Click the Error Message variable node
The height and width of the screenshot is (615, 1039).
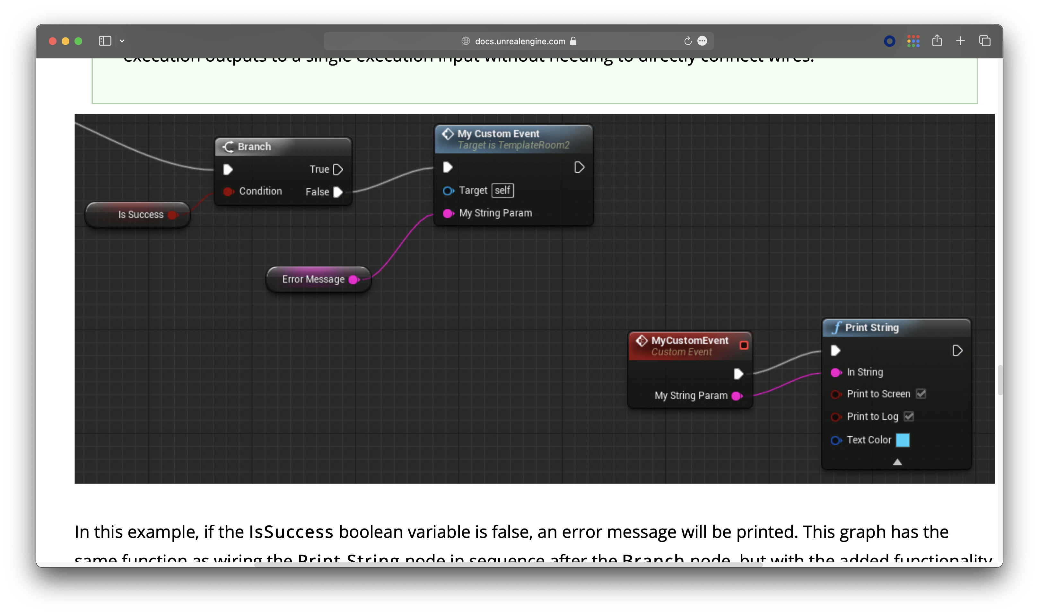click(319, 280)
